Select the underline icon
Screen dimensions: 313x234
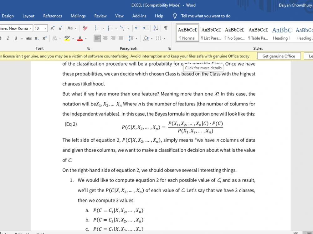16,38
